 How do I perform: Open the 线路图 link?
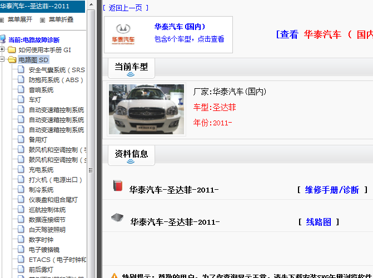[319, 222]
